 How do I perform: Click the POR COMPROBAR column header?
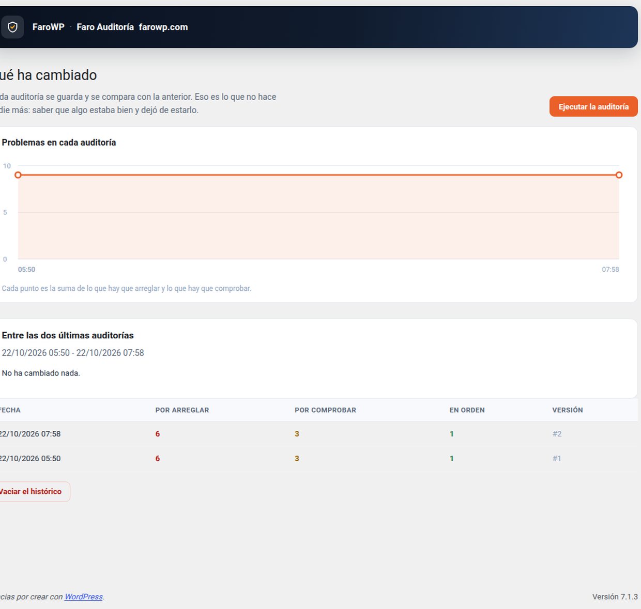[325, 410]
